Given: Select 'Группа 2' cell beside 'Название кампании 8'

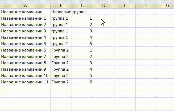Looking at the screenshot, I should click(x=61, y=63).
